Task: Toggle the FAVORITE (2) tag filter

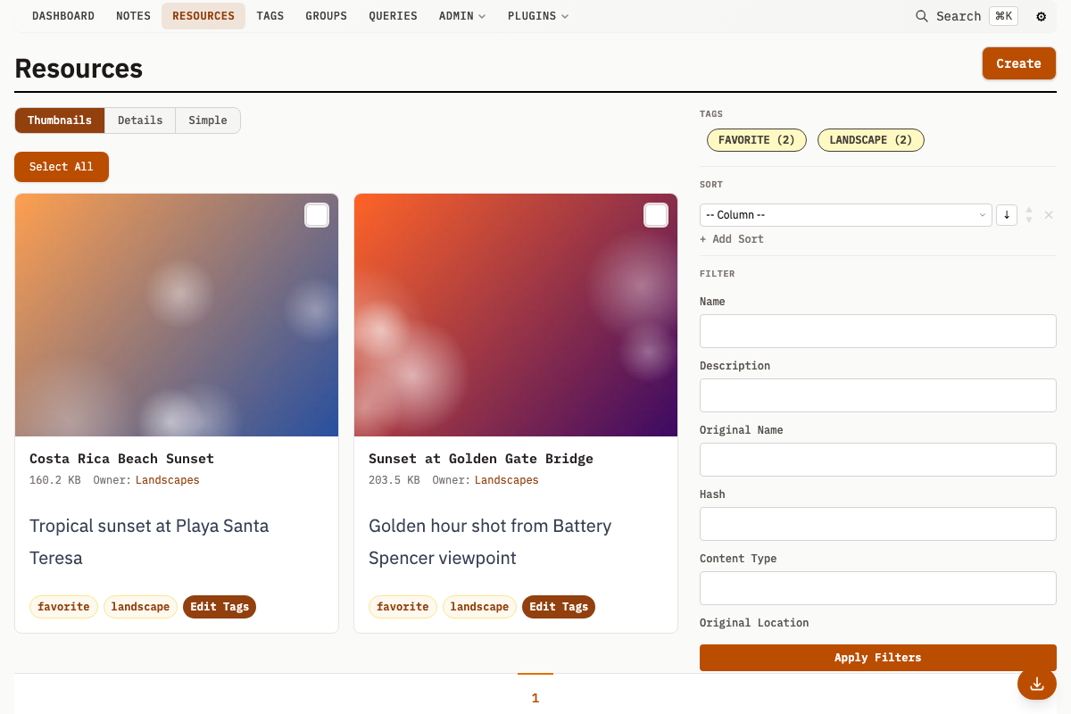Action: coord(756,140)
